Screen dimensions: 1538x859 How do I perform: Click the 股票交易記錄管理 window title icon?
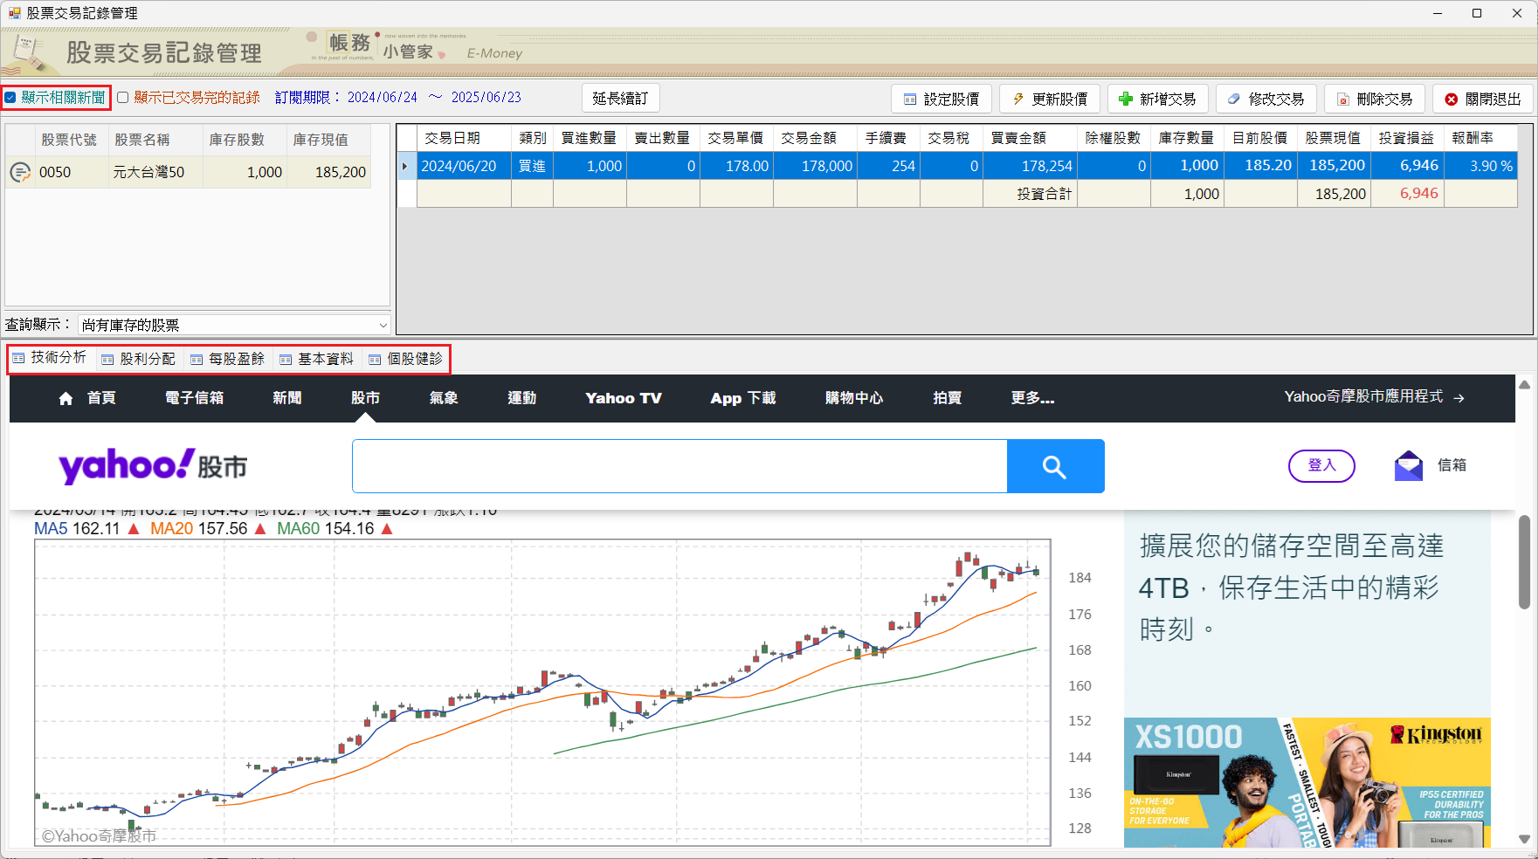14,13
